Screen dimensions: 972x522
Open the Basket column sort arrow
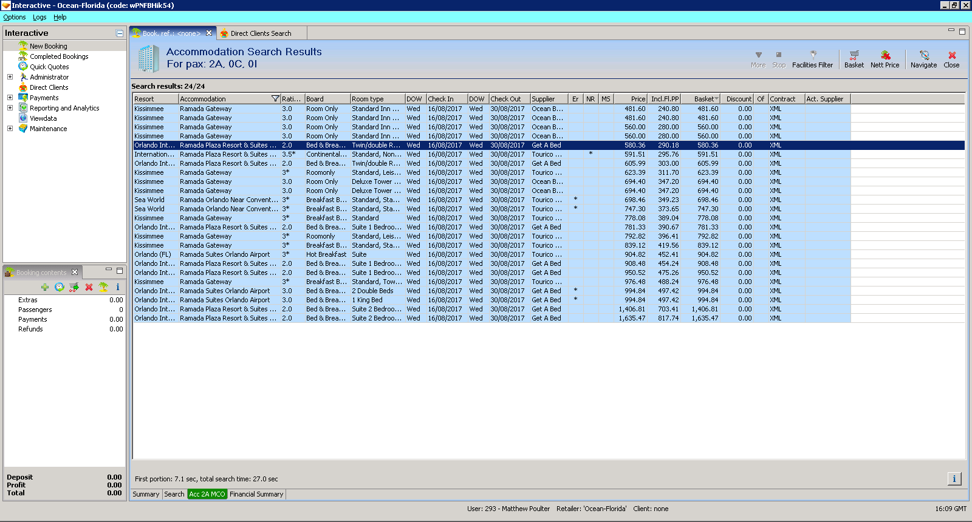(x=717, y=98)
